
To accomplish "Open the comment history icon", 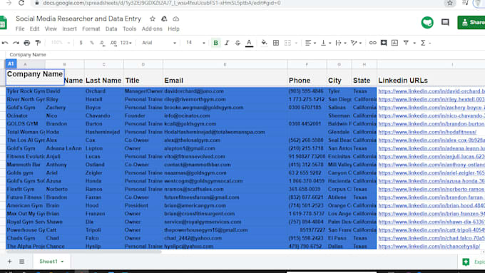I will point(445,22).
